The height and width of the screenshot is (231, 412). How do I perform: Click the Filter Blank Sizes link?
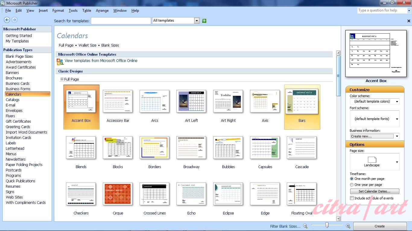tap(285, 226)
